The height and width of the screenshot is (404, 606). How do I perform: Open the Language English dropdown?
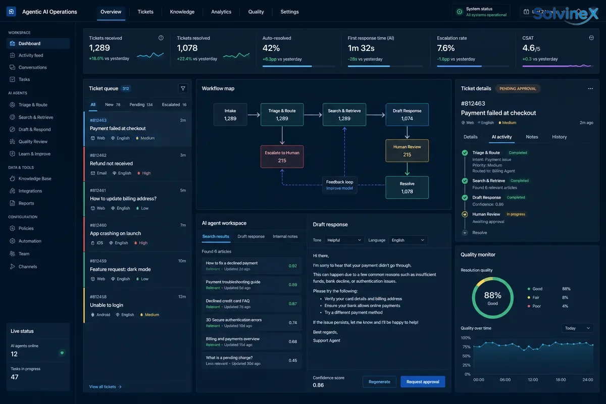click(409, 240)
